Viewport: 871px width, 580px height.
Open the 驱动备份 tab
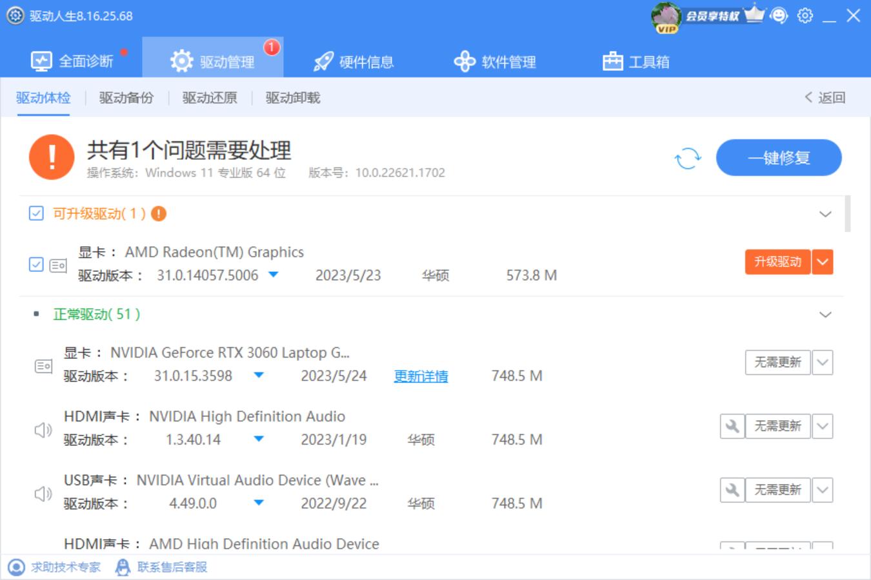click(x=126, y=97)
